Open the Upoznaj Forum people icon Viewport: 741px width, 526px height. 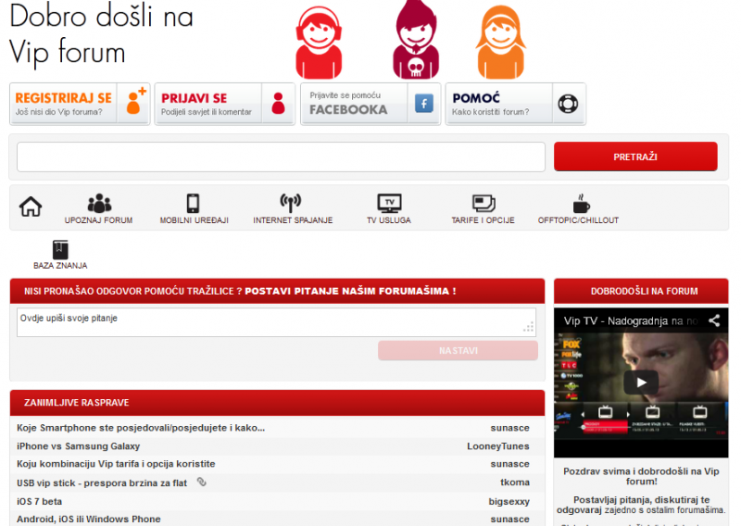click(99, 203)
